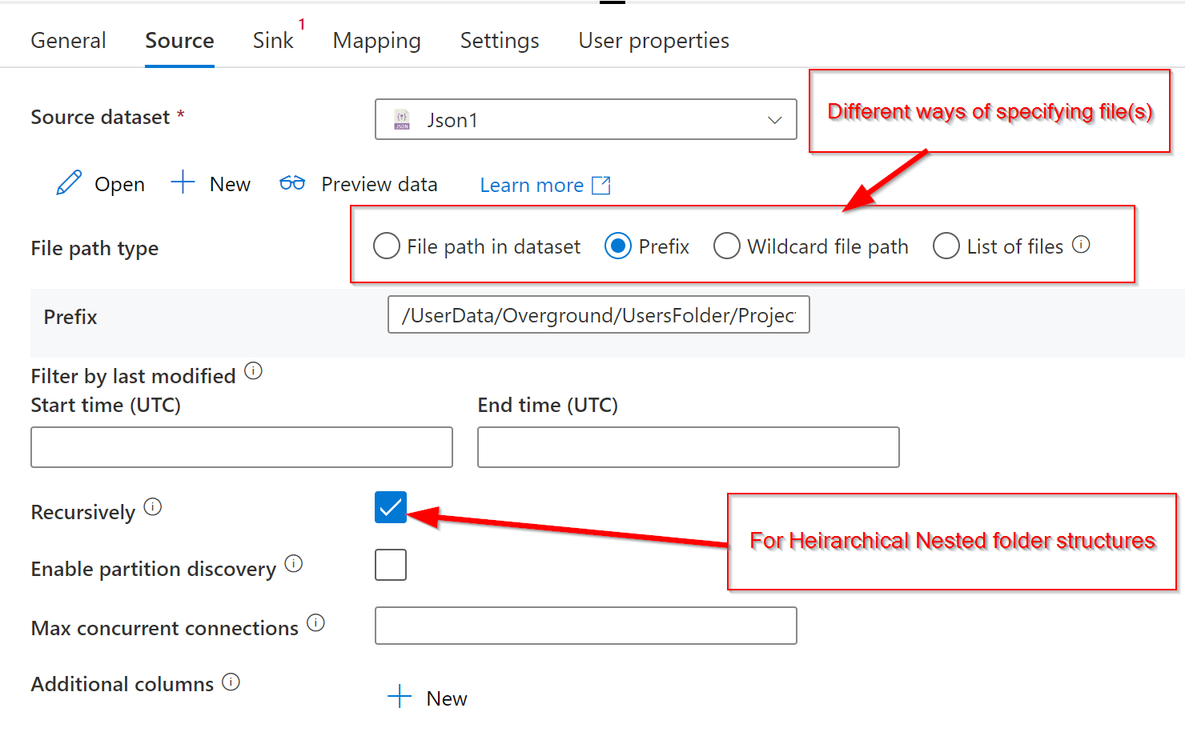Click inside the Prefix input field
Viewport: 1185px width, 744px height.
598,314
